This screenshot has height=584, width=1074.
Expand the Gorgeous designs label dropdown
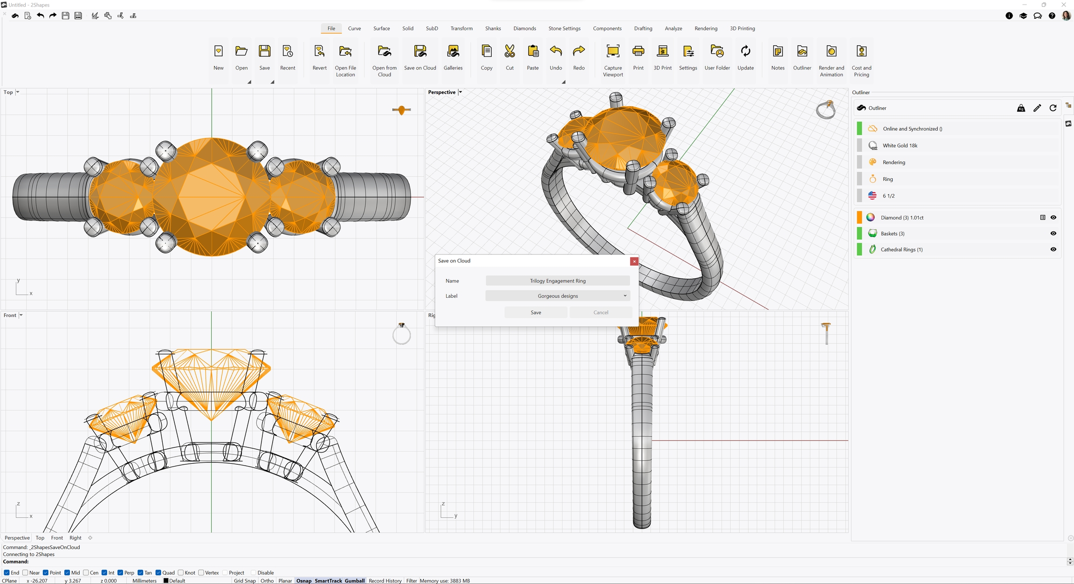(625, 296)
